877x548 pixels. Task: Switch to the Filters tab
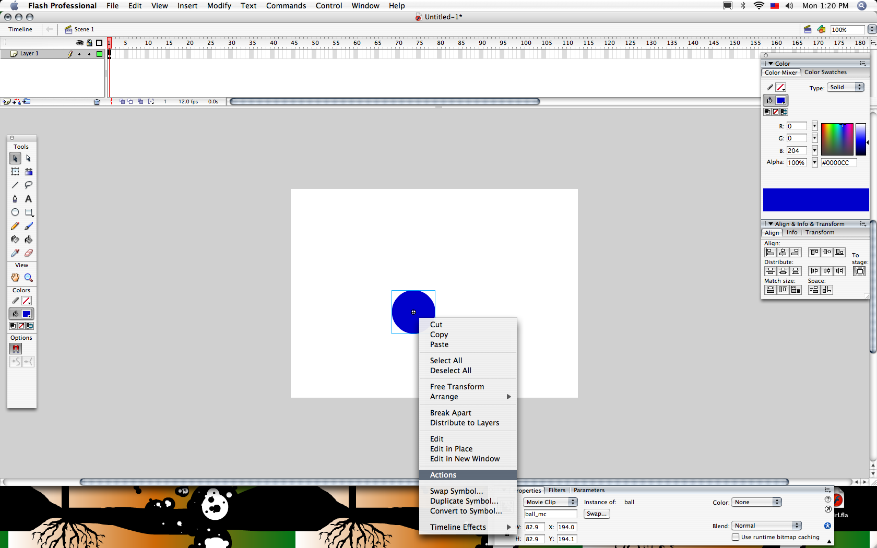pyautogui.click(x=557, y=490)
